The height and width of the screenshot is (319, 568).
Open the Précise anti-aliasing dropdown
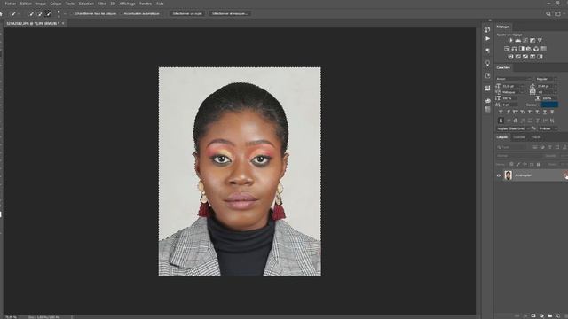click(x=548, y=128)
